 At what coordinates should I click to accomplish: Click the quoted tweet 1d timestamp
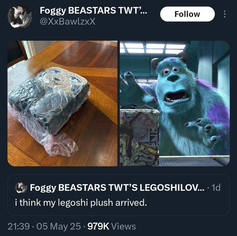pos(216,187)
